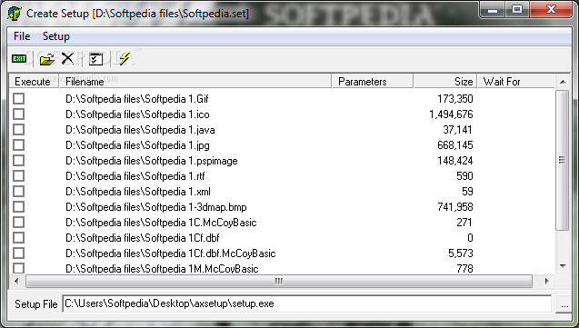Open files with the folder toolbar icon

coord(47,59)
